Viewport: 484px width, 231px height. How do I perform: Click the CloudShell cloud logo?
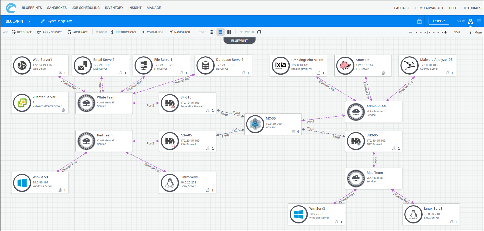point(11,8)
